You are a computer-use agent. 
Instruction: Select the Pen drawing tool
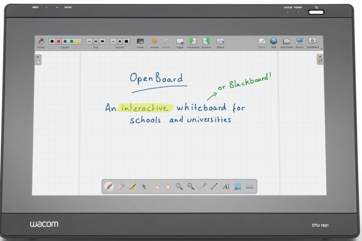[x=109, y=187]
